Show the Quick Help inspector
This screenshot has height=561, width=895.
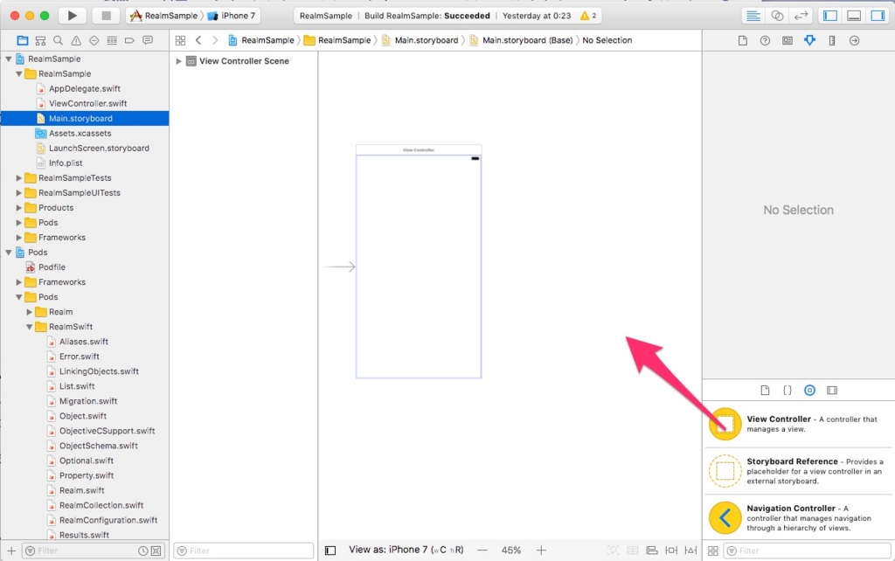click(765, 40)
